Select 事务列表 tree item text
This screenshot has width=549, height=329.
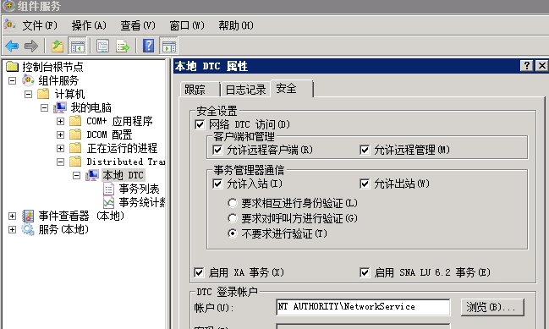click(139, 189)
